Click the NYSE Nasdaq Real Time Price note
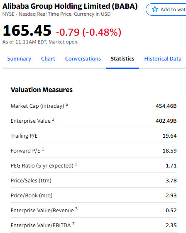The height and width of the screenshot is (233, 186). click(56, 14)
